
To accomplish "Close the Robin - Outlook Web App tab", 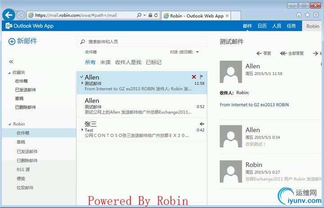I will tap(227, 16).
